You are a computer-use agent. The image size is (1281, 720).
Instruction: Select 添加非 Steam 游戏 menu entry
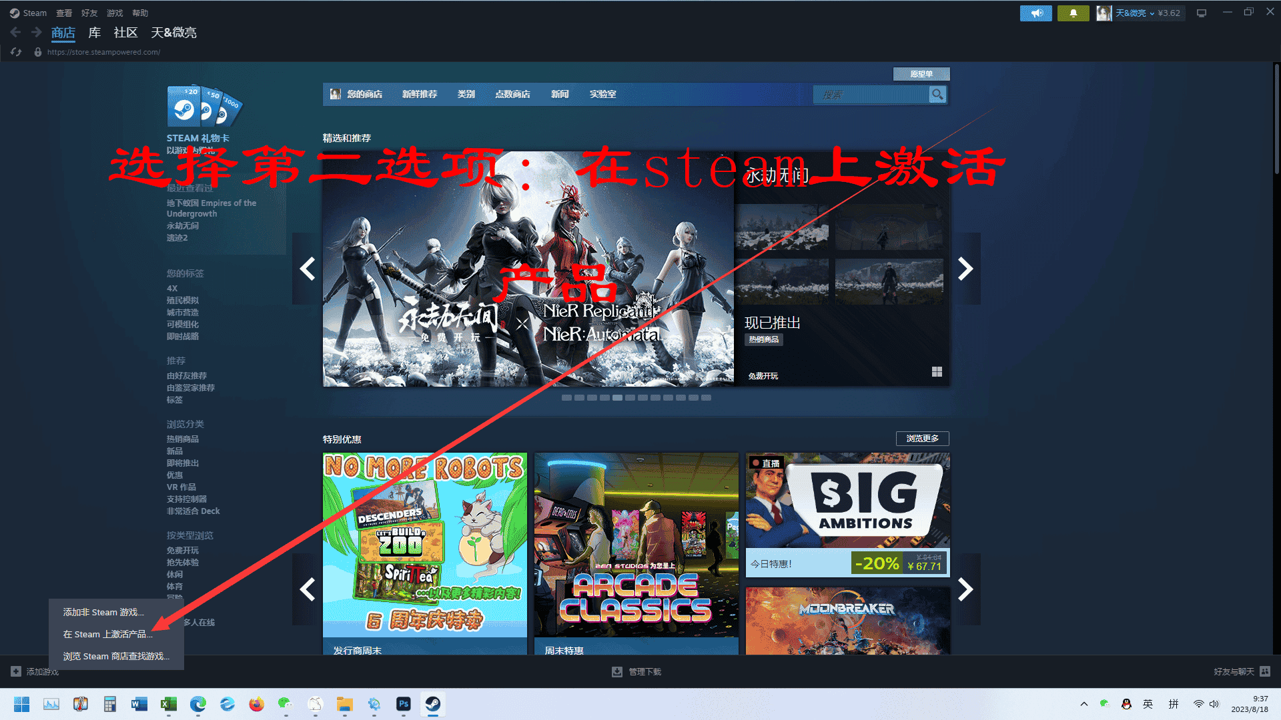116,612
